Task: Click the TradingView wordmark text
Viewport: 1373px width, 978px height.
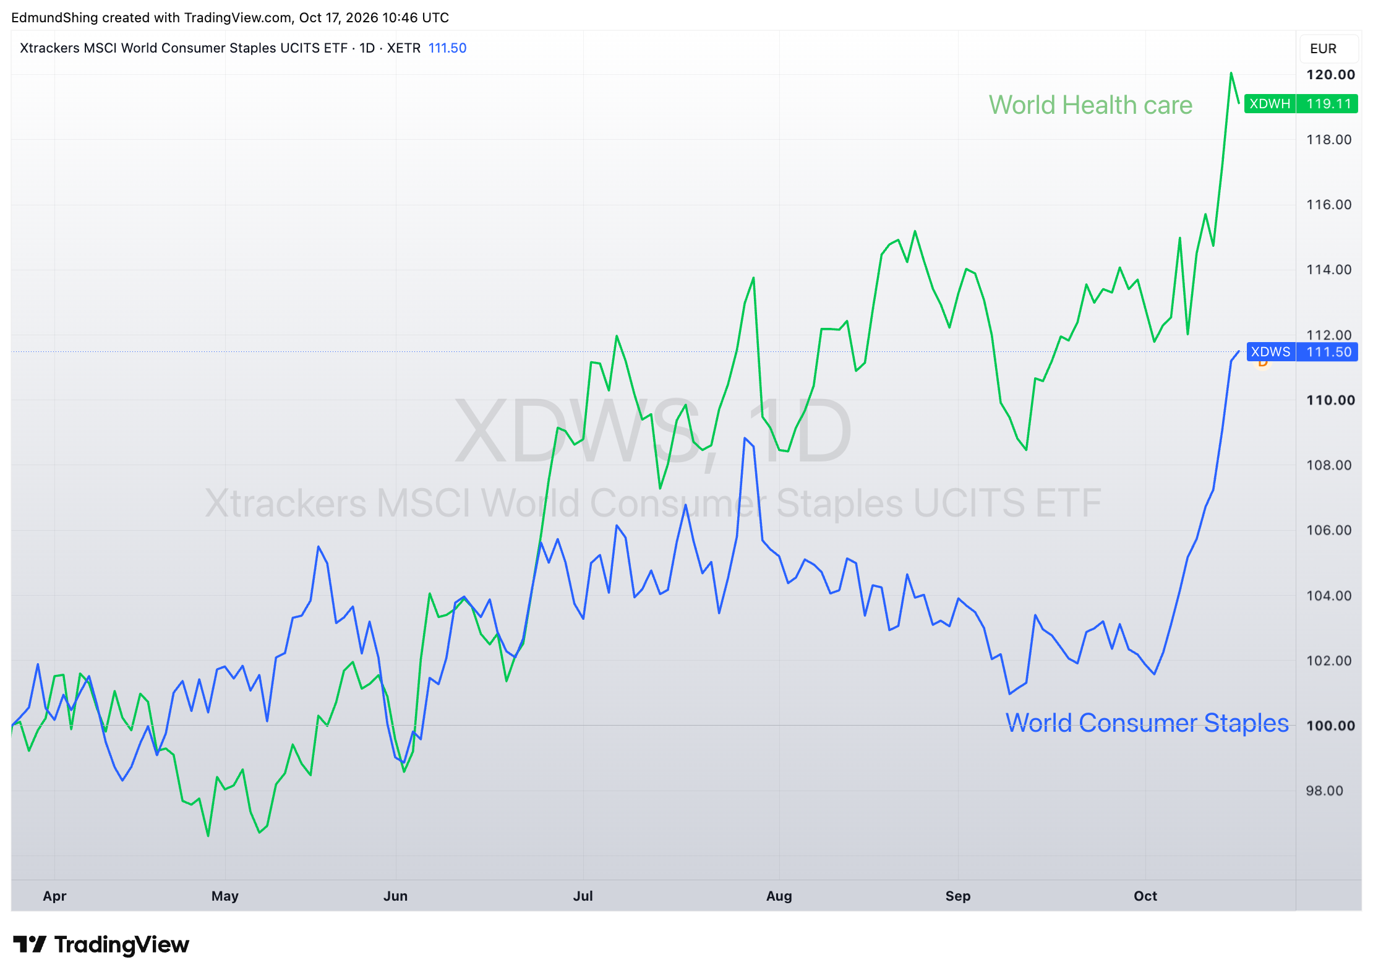Action: 122,945
